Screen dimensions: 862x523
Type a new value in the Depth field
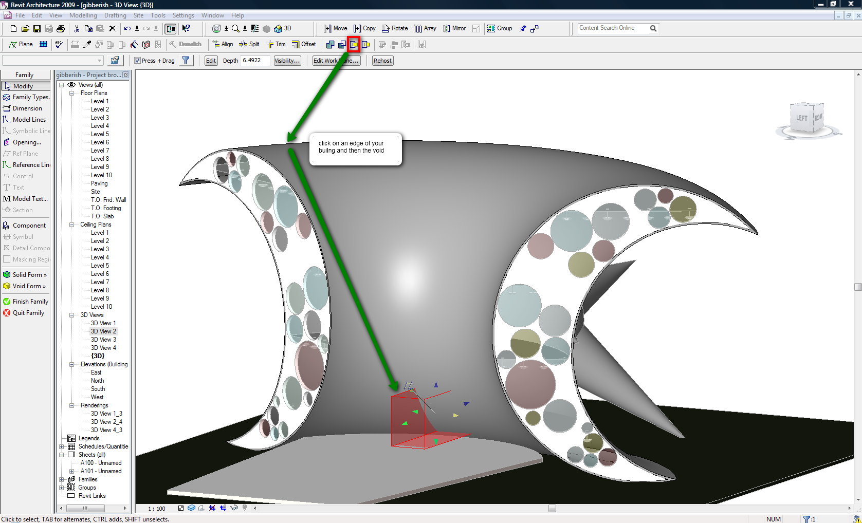click(x=254, y=60)
